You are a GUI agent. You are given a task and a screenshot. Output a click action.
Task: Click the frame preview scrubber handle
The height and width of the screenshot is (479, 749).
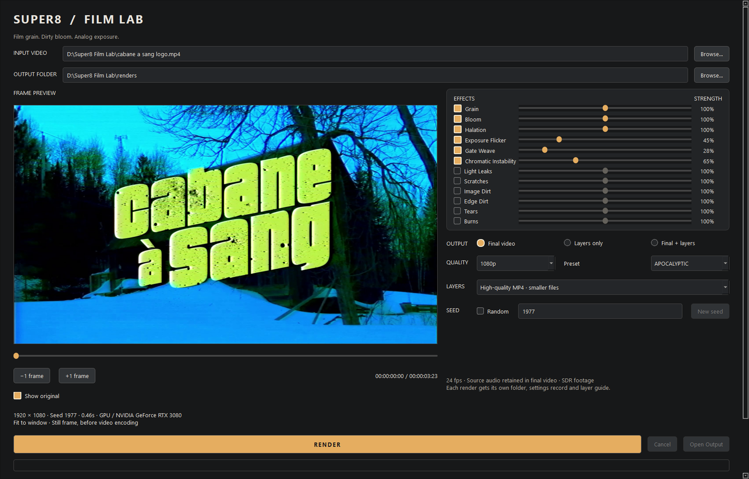pyautogui.click(x=16, y=356)
